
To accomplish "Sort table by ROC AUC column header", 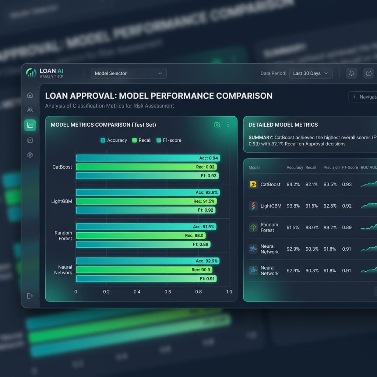I will pos(369,168).
